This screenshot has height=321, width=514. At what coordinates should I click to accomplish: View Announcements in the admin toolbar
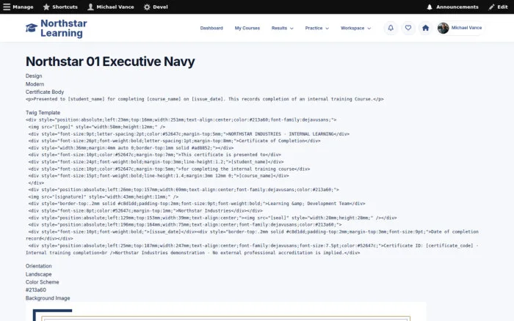[452, 7]
